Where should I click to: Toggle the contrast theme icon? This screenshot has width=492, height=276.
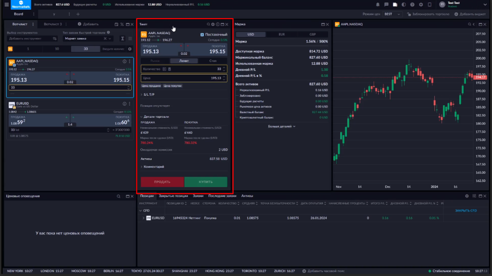point(404,5)
